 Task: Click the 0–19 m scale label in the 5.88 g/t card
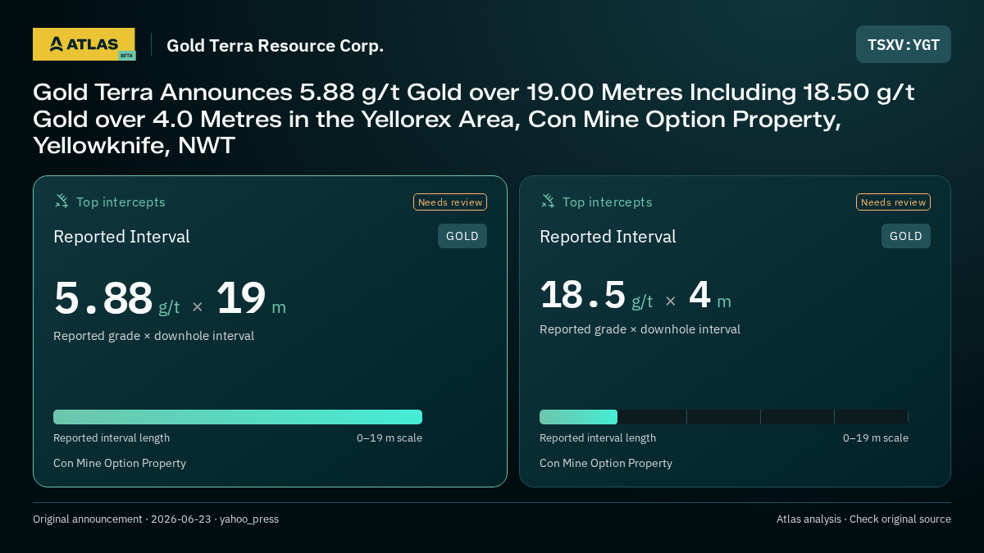(x=389, y=437)
